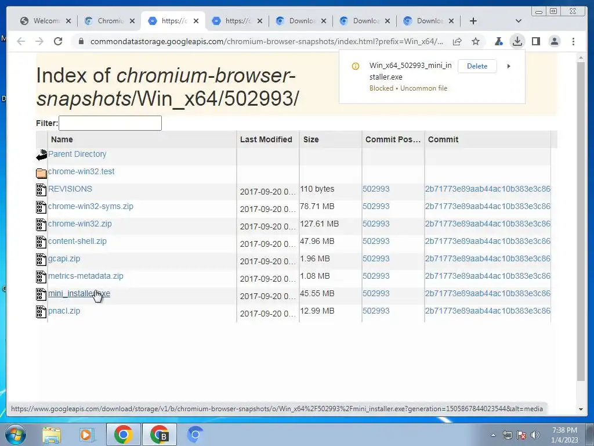Screen dimensions: 594x446
Task: Click the volume speaker tray icon
Action: pyautogui.click(x=535, y=435)
